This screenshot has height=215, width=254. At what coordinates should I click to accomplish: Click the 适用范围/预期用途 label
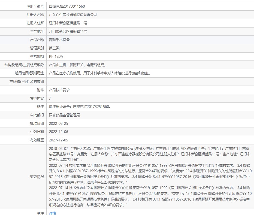(29, 73)
